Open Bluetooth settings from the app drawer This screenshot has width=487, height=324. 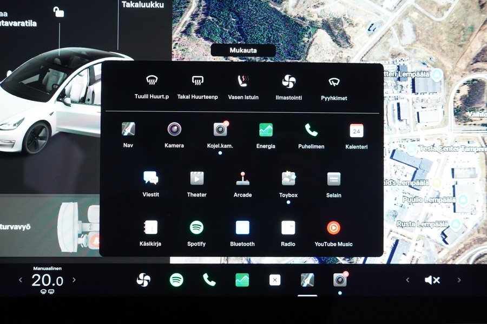(242, 227)
